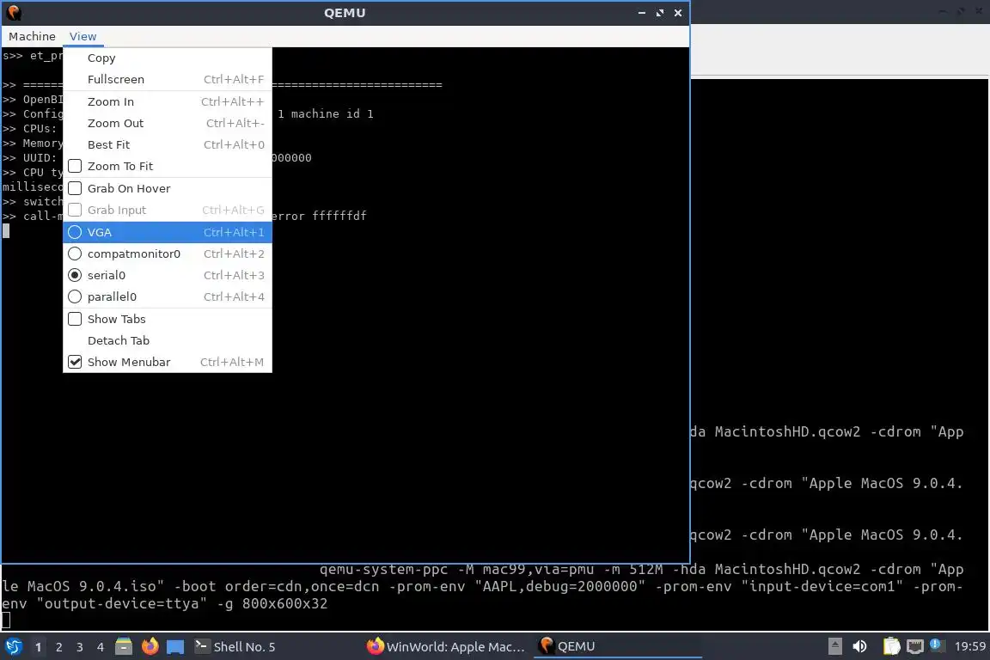Switch to virtual desktop 3

pyautogui.click(x=80, y=647)
